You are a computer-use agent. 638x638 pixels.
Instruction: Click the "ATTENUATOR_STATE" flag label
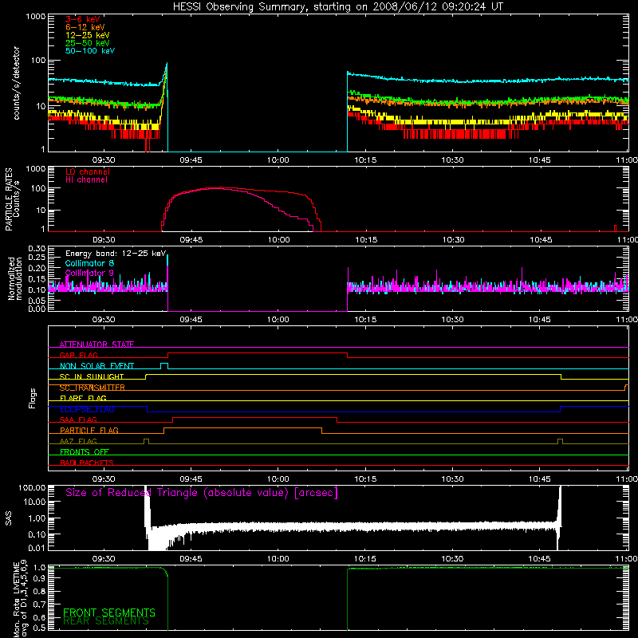pos(96,345)
